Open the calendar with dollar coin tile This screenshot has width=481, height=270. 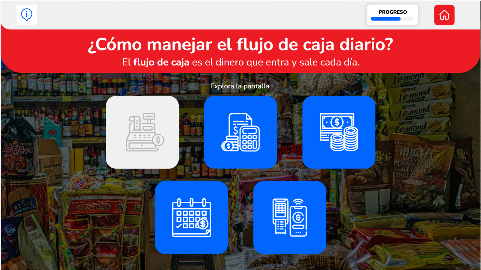click(x=192, y=217)
